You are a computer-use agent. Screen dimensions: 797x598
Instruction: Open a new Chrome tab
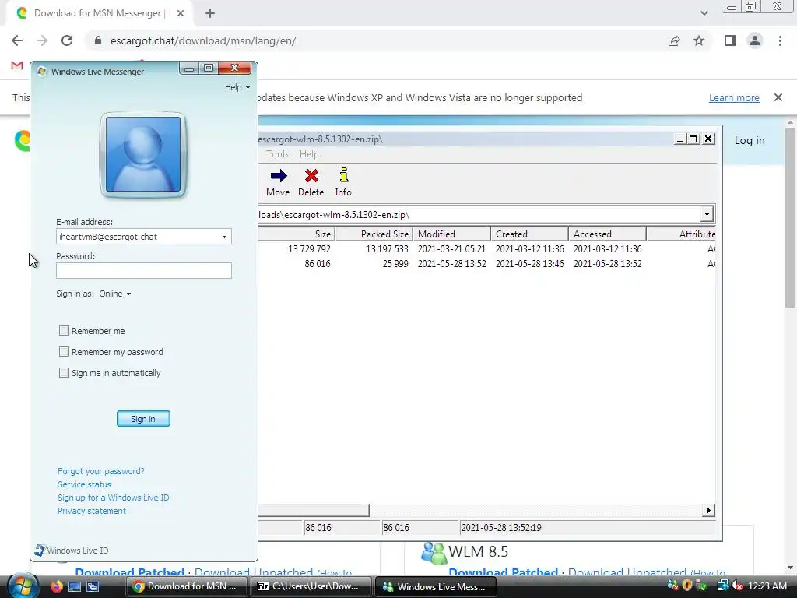[x=210, y=14]
